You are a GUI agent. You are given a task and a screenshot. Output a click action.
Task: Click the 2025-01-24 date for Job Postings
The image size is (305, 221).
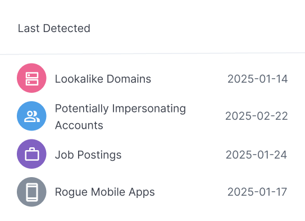(x=256, y=155)
